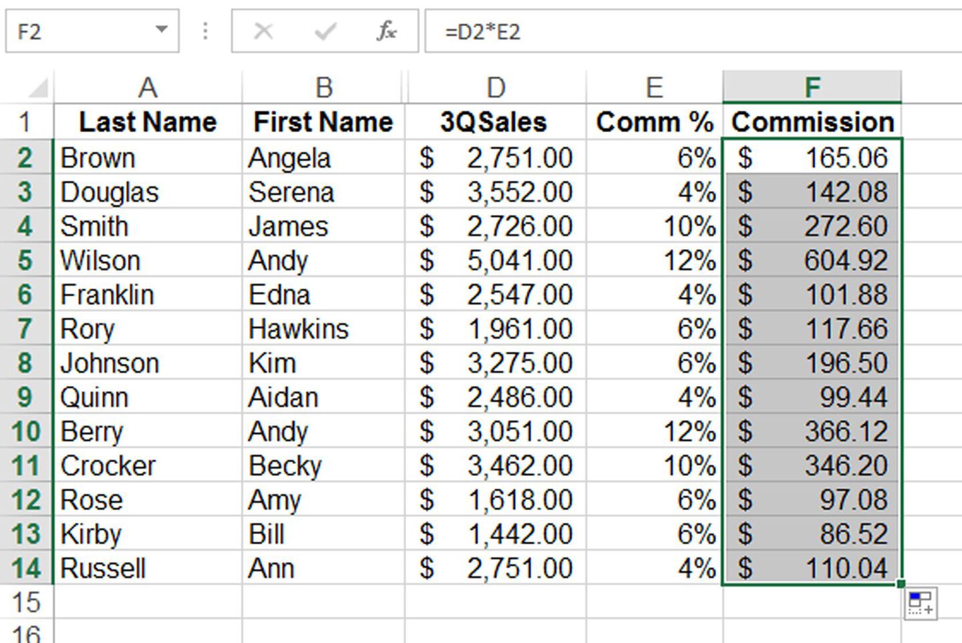
Task: Click Wilson's commission value 604.92
Action: [811, 260]
